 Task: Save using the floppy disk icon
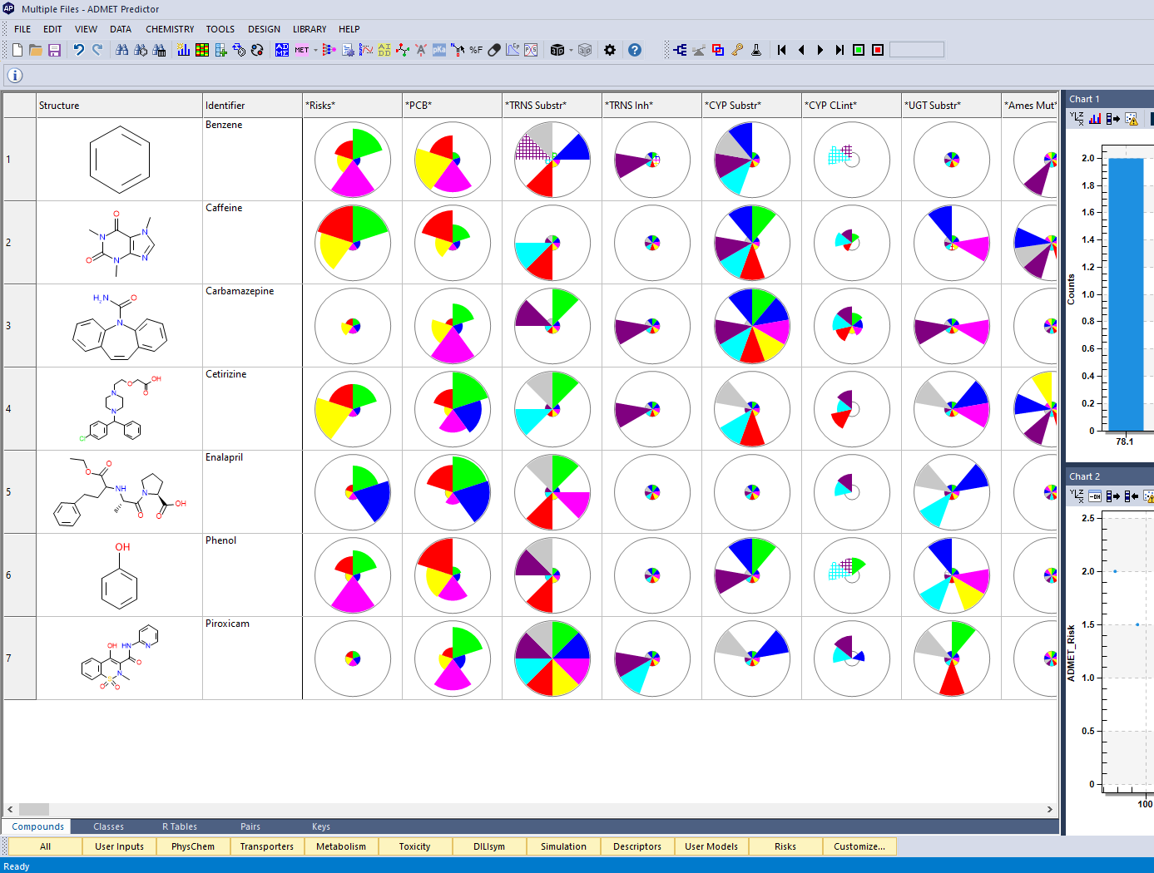[x=54, y=50]
